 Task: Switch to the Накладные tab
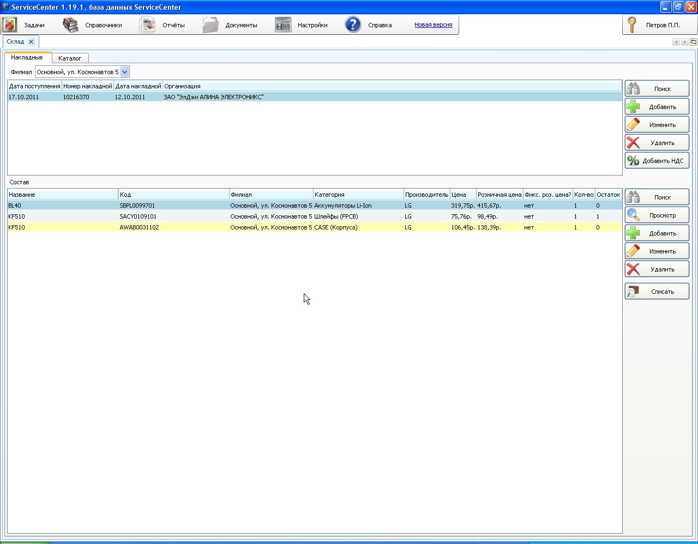[27, 57]
